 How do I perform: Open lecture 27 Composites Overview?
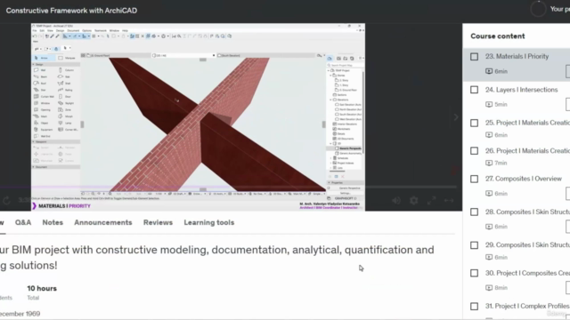tap(524, 179)
